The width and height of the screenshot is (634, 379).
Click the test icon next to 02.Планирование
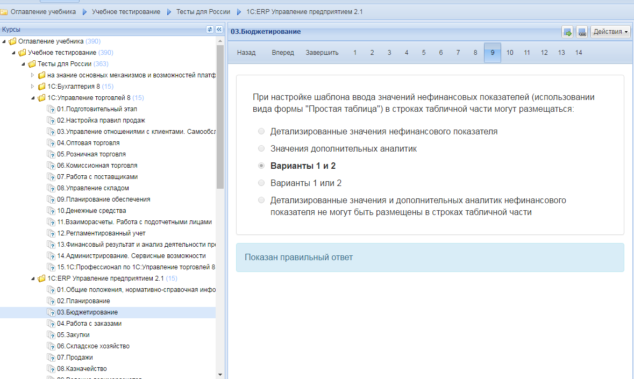pos(51,301)
